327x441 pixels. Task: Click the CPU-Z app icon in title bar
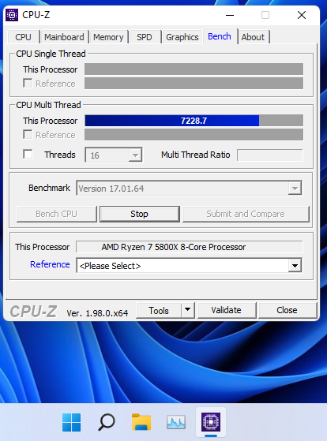(x=12, y=15)
